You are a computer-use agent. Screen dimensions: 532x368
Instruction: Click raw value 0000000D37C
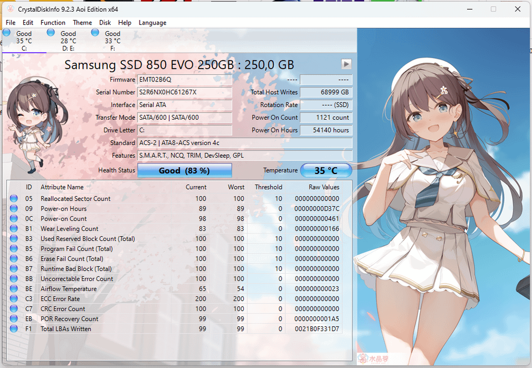coord(317,208)
